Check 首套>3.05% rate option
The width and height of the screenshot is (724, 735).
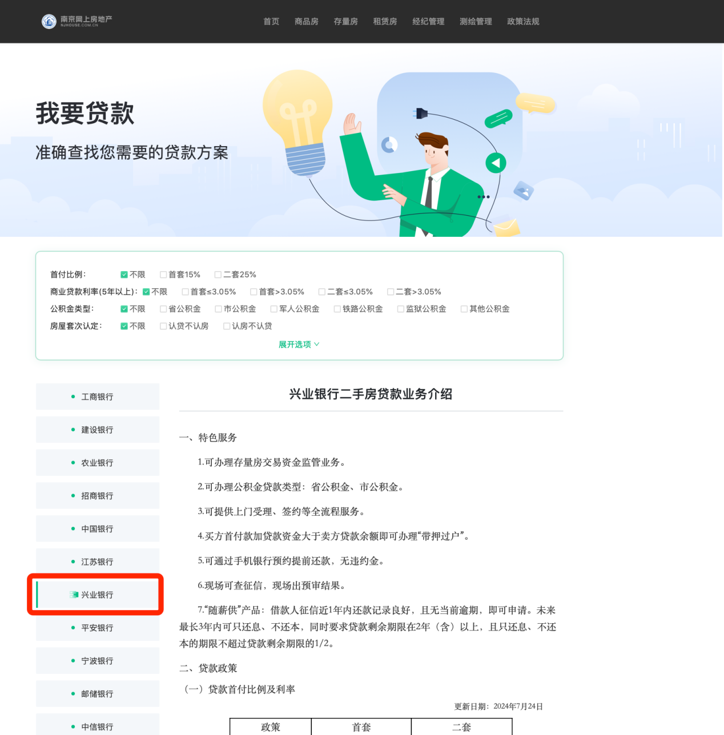[254, 292]
